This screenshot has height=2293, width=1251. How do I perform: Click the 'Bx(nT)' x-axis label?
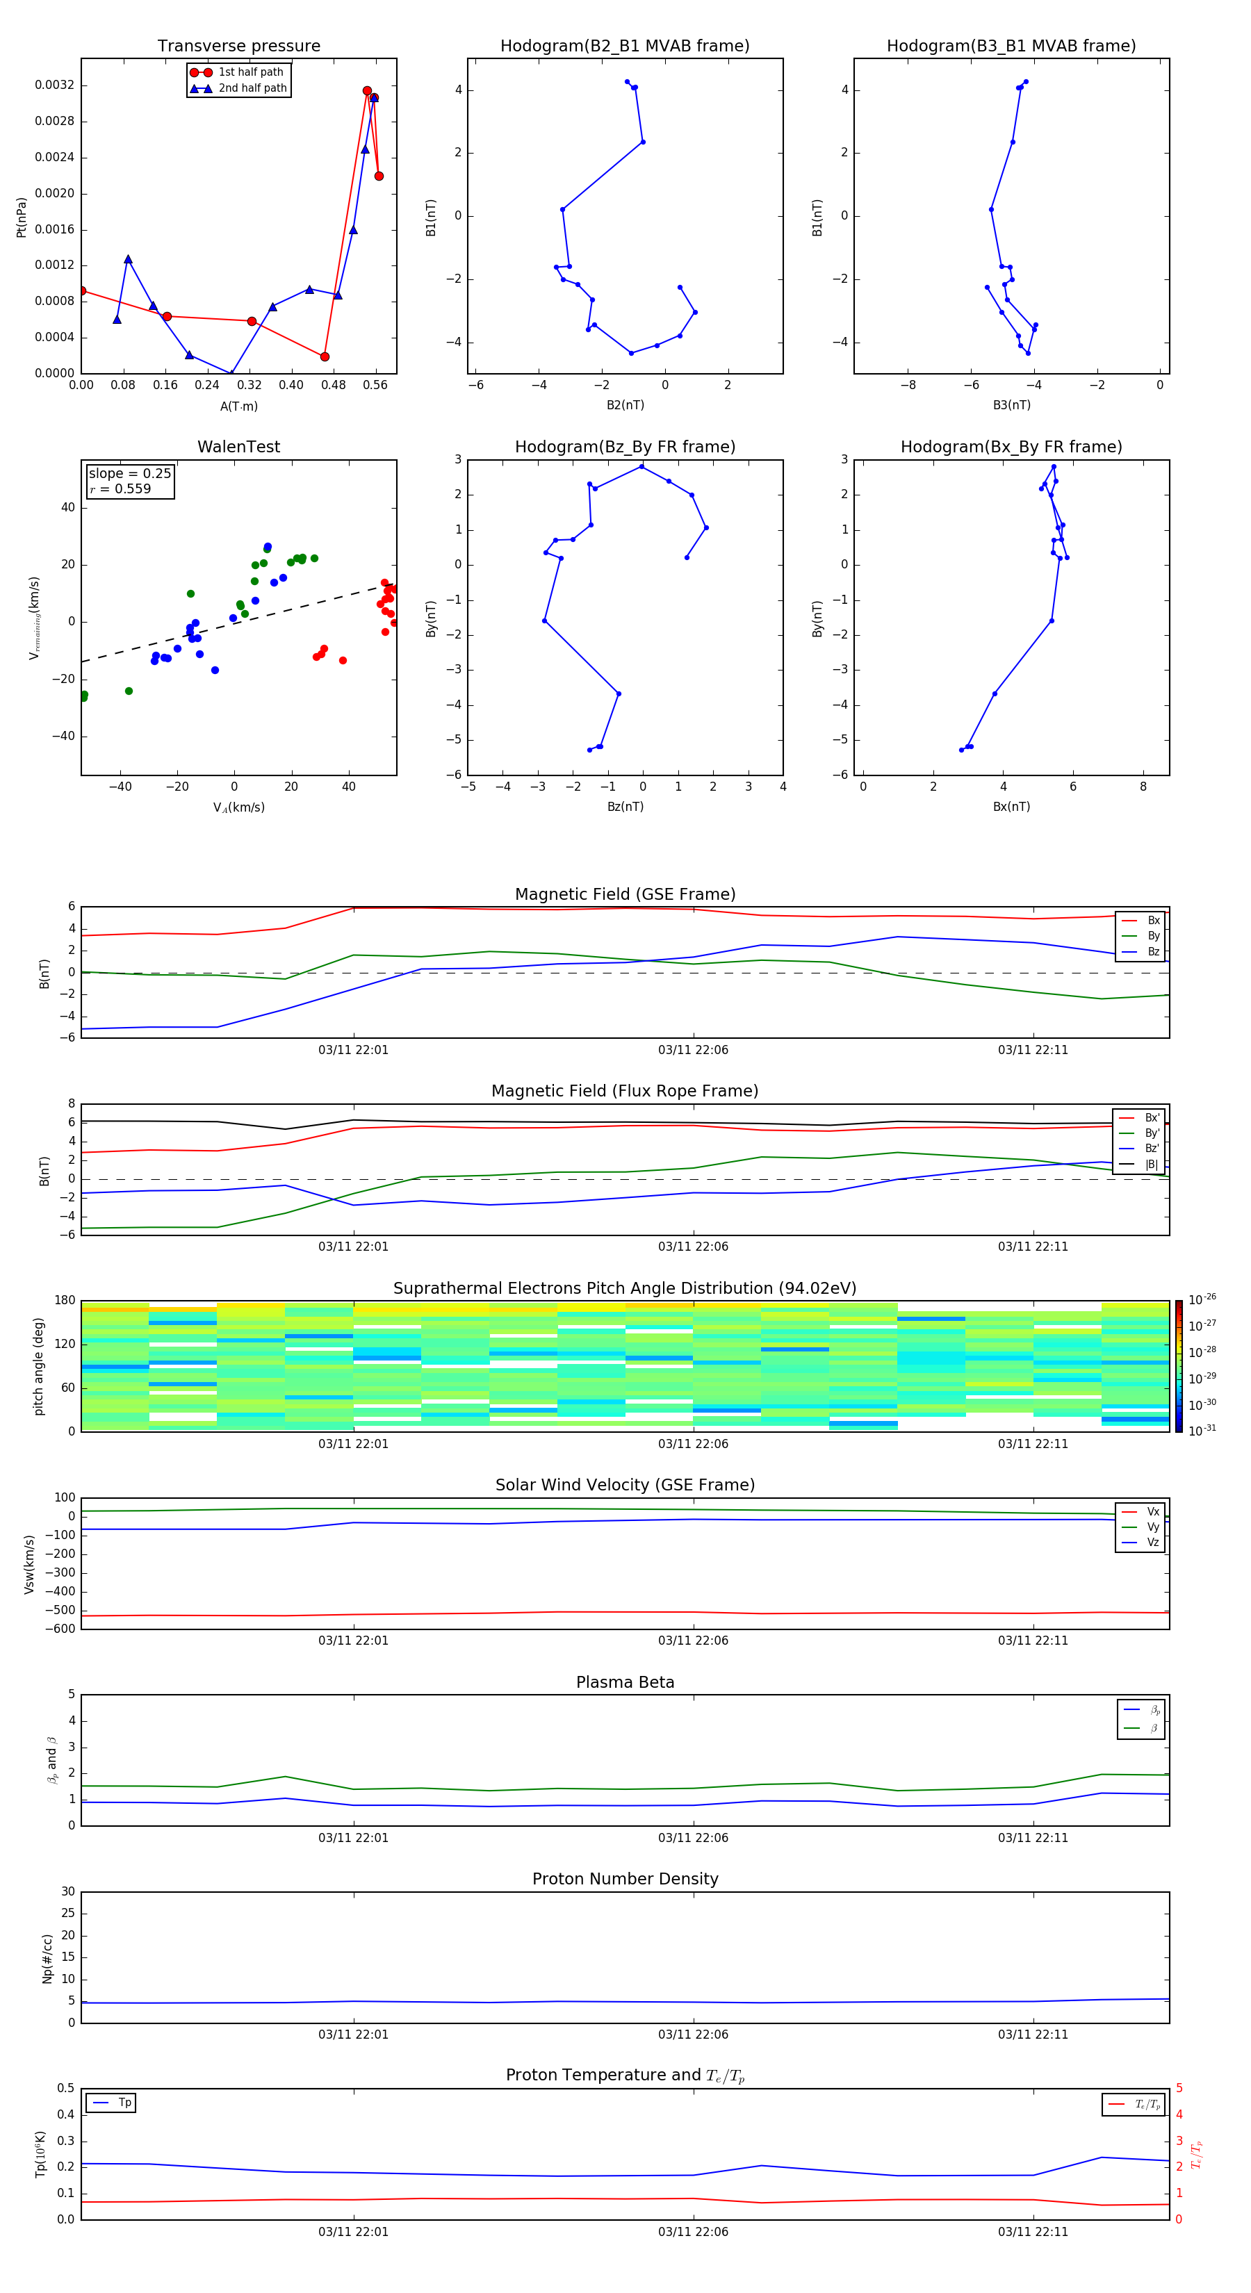[1011, 807]
